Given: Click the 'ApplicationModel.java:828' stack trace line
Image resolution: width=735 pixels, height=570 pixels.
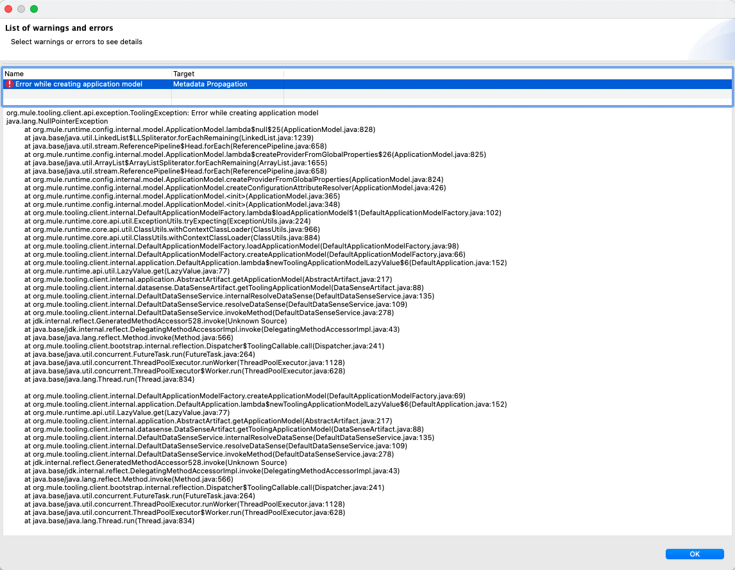Looking at the screenshot, I should tap(199, 129).
